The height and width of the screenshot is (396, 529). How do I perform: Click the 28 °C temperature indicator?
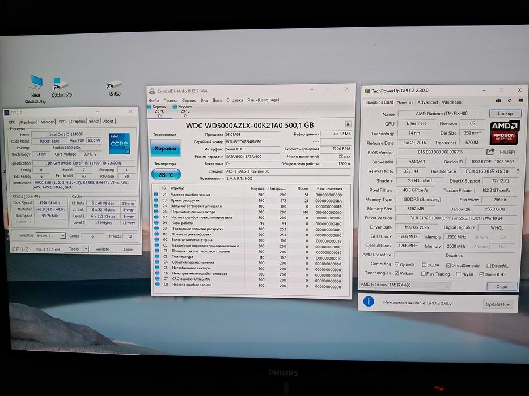(x=166, y=175)
